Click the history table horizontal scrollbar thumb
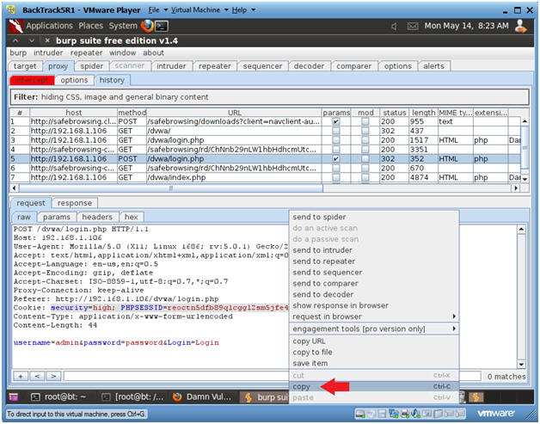Image resolution: width=540 pixels, height=424 pixels. 171,188
